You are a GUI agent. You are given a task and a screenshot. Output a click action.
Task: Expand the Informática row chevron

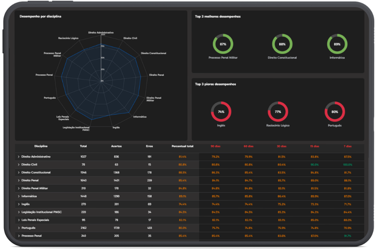tap(19, 197)
